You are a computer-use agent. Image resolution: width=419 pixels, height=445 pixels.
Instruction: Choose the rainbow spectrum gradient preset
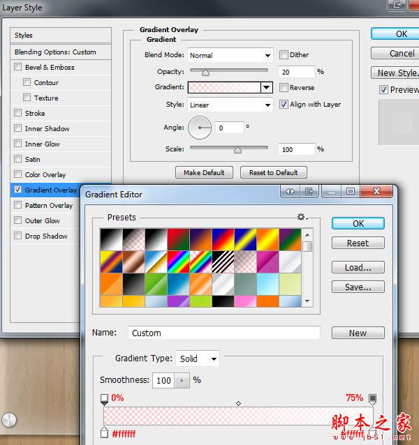click(x=178, y=262)
